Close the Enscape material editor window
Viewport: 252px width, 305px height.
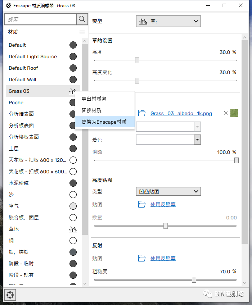(x=241, y=5)
